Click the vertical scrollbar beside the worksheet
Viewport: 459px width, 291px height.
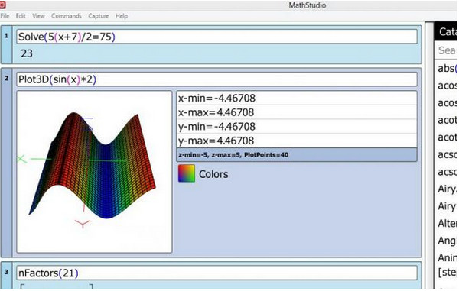(429, 155)
